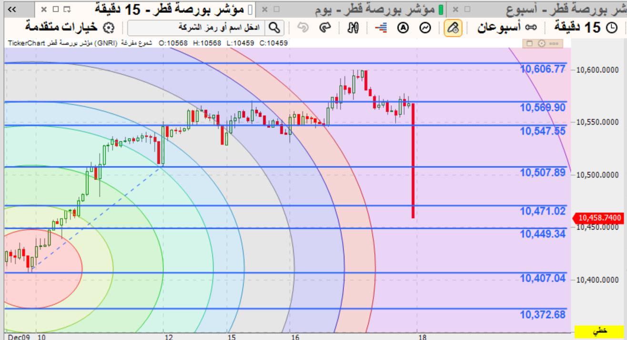Viewport: 627px width, 340px height.
Task: Maximize the weekly Qatar index tab
Action: 467,9
